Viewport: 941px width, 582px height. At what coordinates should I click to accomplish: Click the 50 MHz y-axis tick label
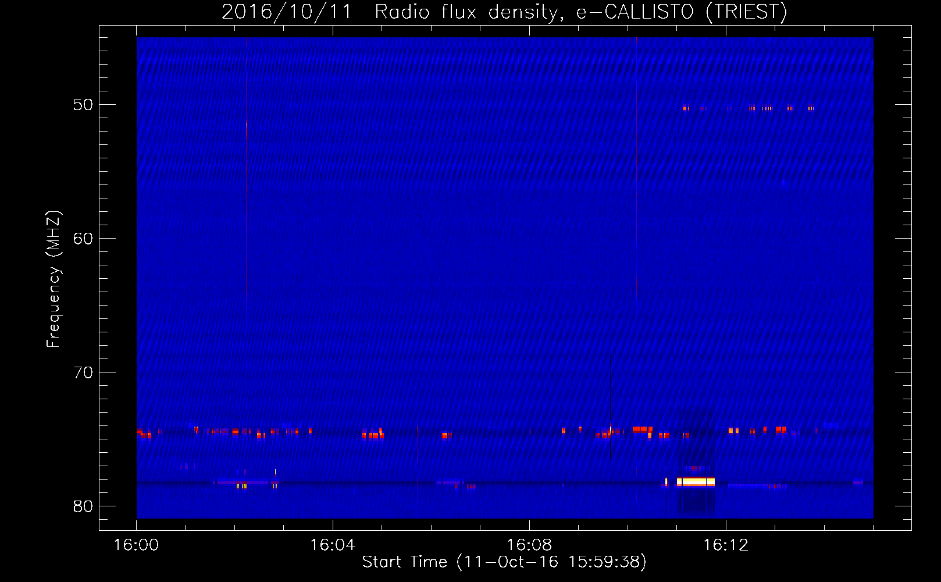coord(83,105)
